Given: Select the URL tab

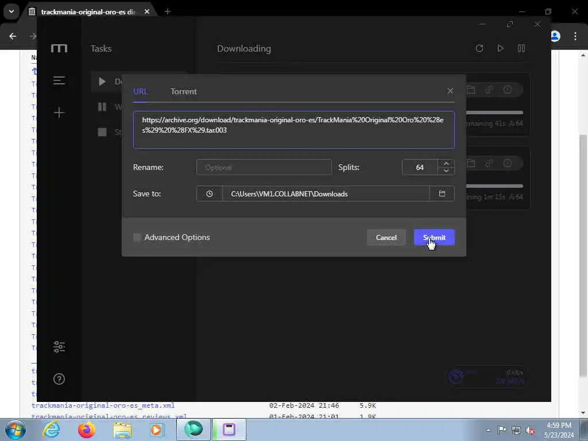Looking at the screenshot, I should (140, 91).
